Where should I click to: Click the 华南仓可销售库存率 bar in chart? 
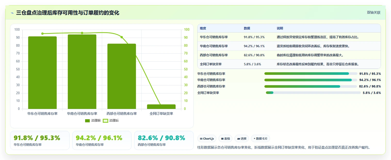tap(82, 72)
